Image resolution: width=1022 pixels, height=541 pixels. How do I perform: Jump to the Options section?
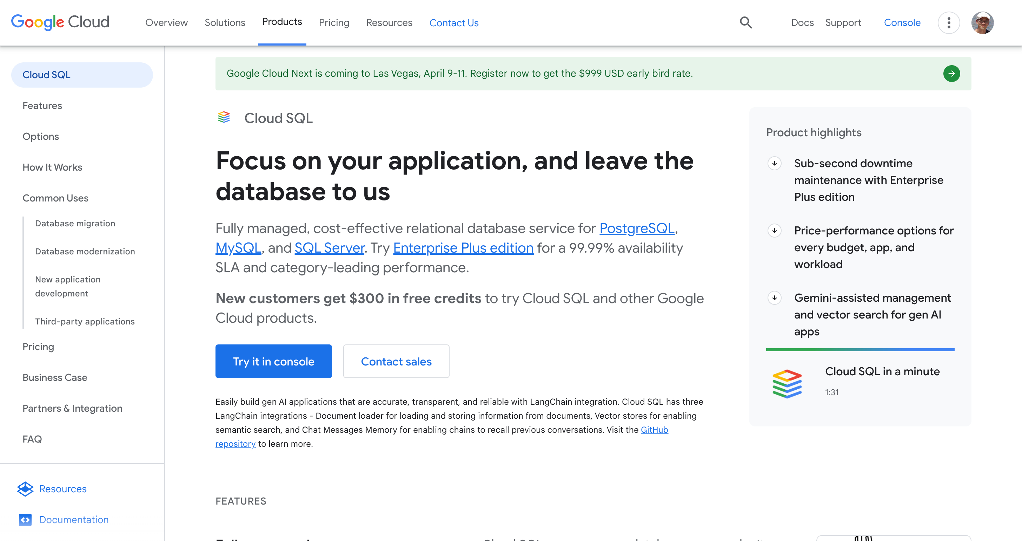40,137
